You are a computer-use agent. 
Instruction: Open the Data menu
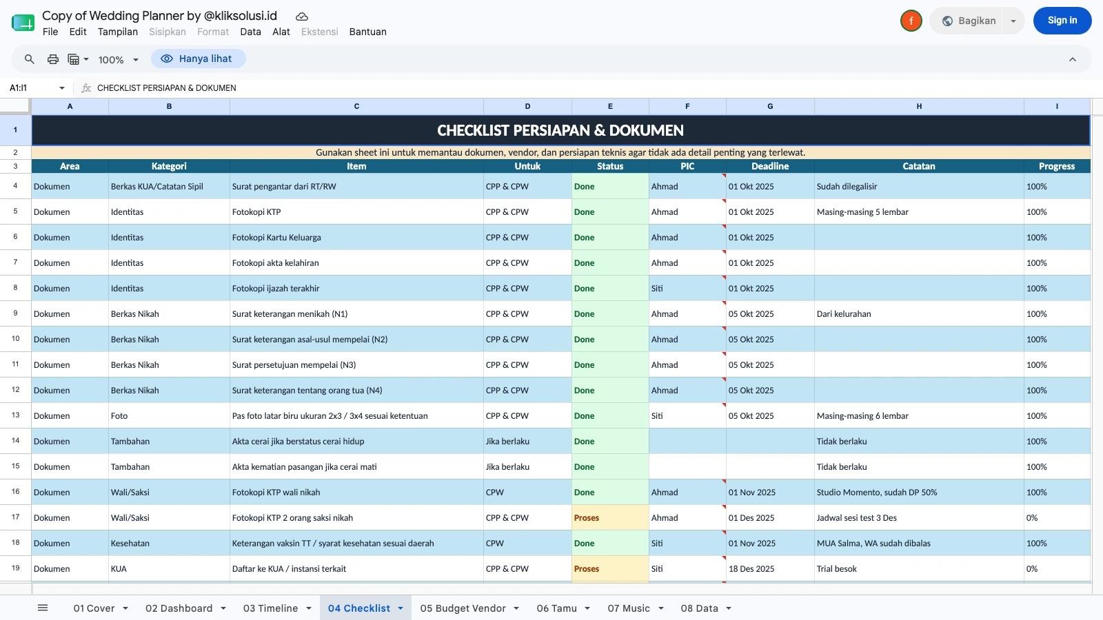(250, 32)
